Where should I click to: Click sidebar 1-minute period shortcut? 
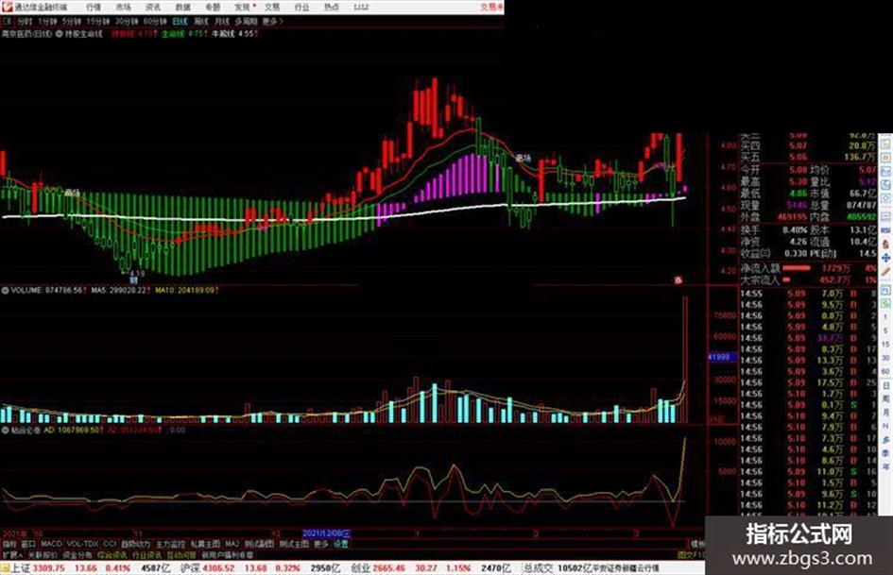click(x=886, y=317)
